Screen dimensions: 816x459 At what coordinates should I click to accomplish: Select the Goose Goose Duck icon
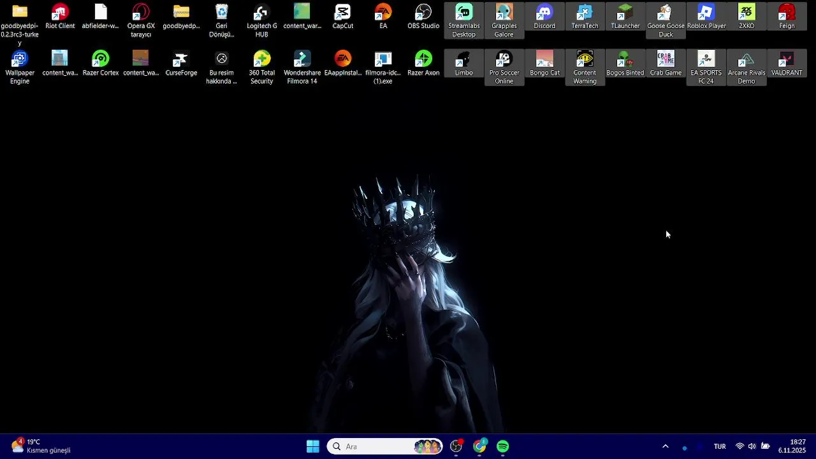tap(666, 20)
